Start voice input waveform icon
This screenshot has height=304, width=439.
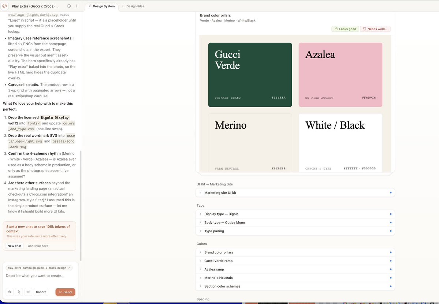tap(28, 292)
